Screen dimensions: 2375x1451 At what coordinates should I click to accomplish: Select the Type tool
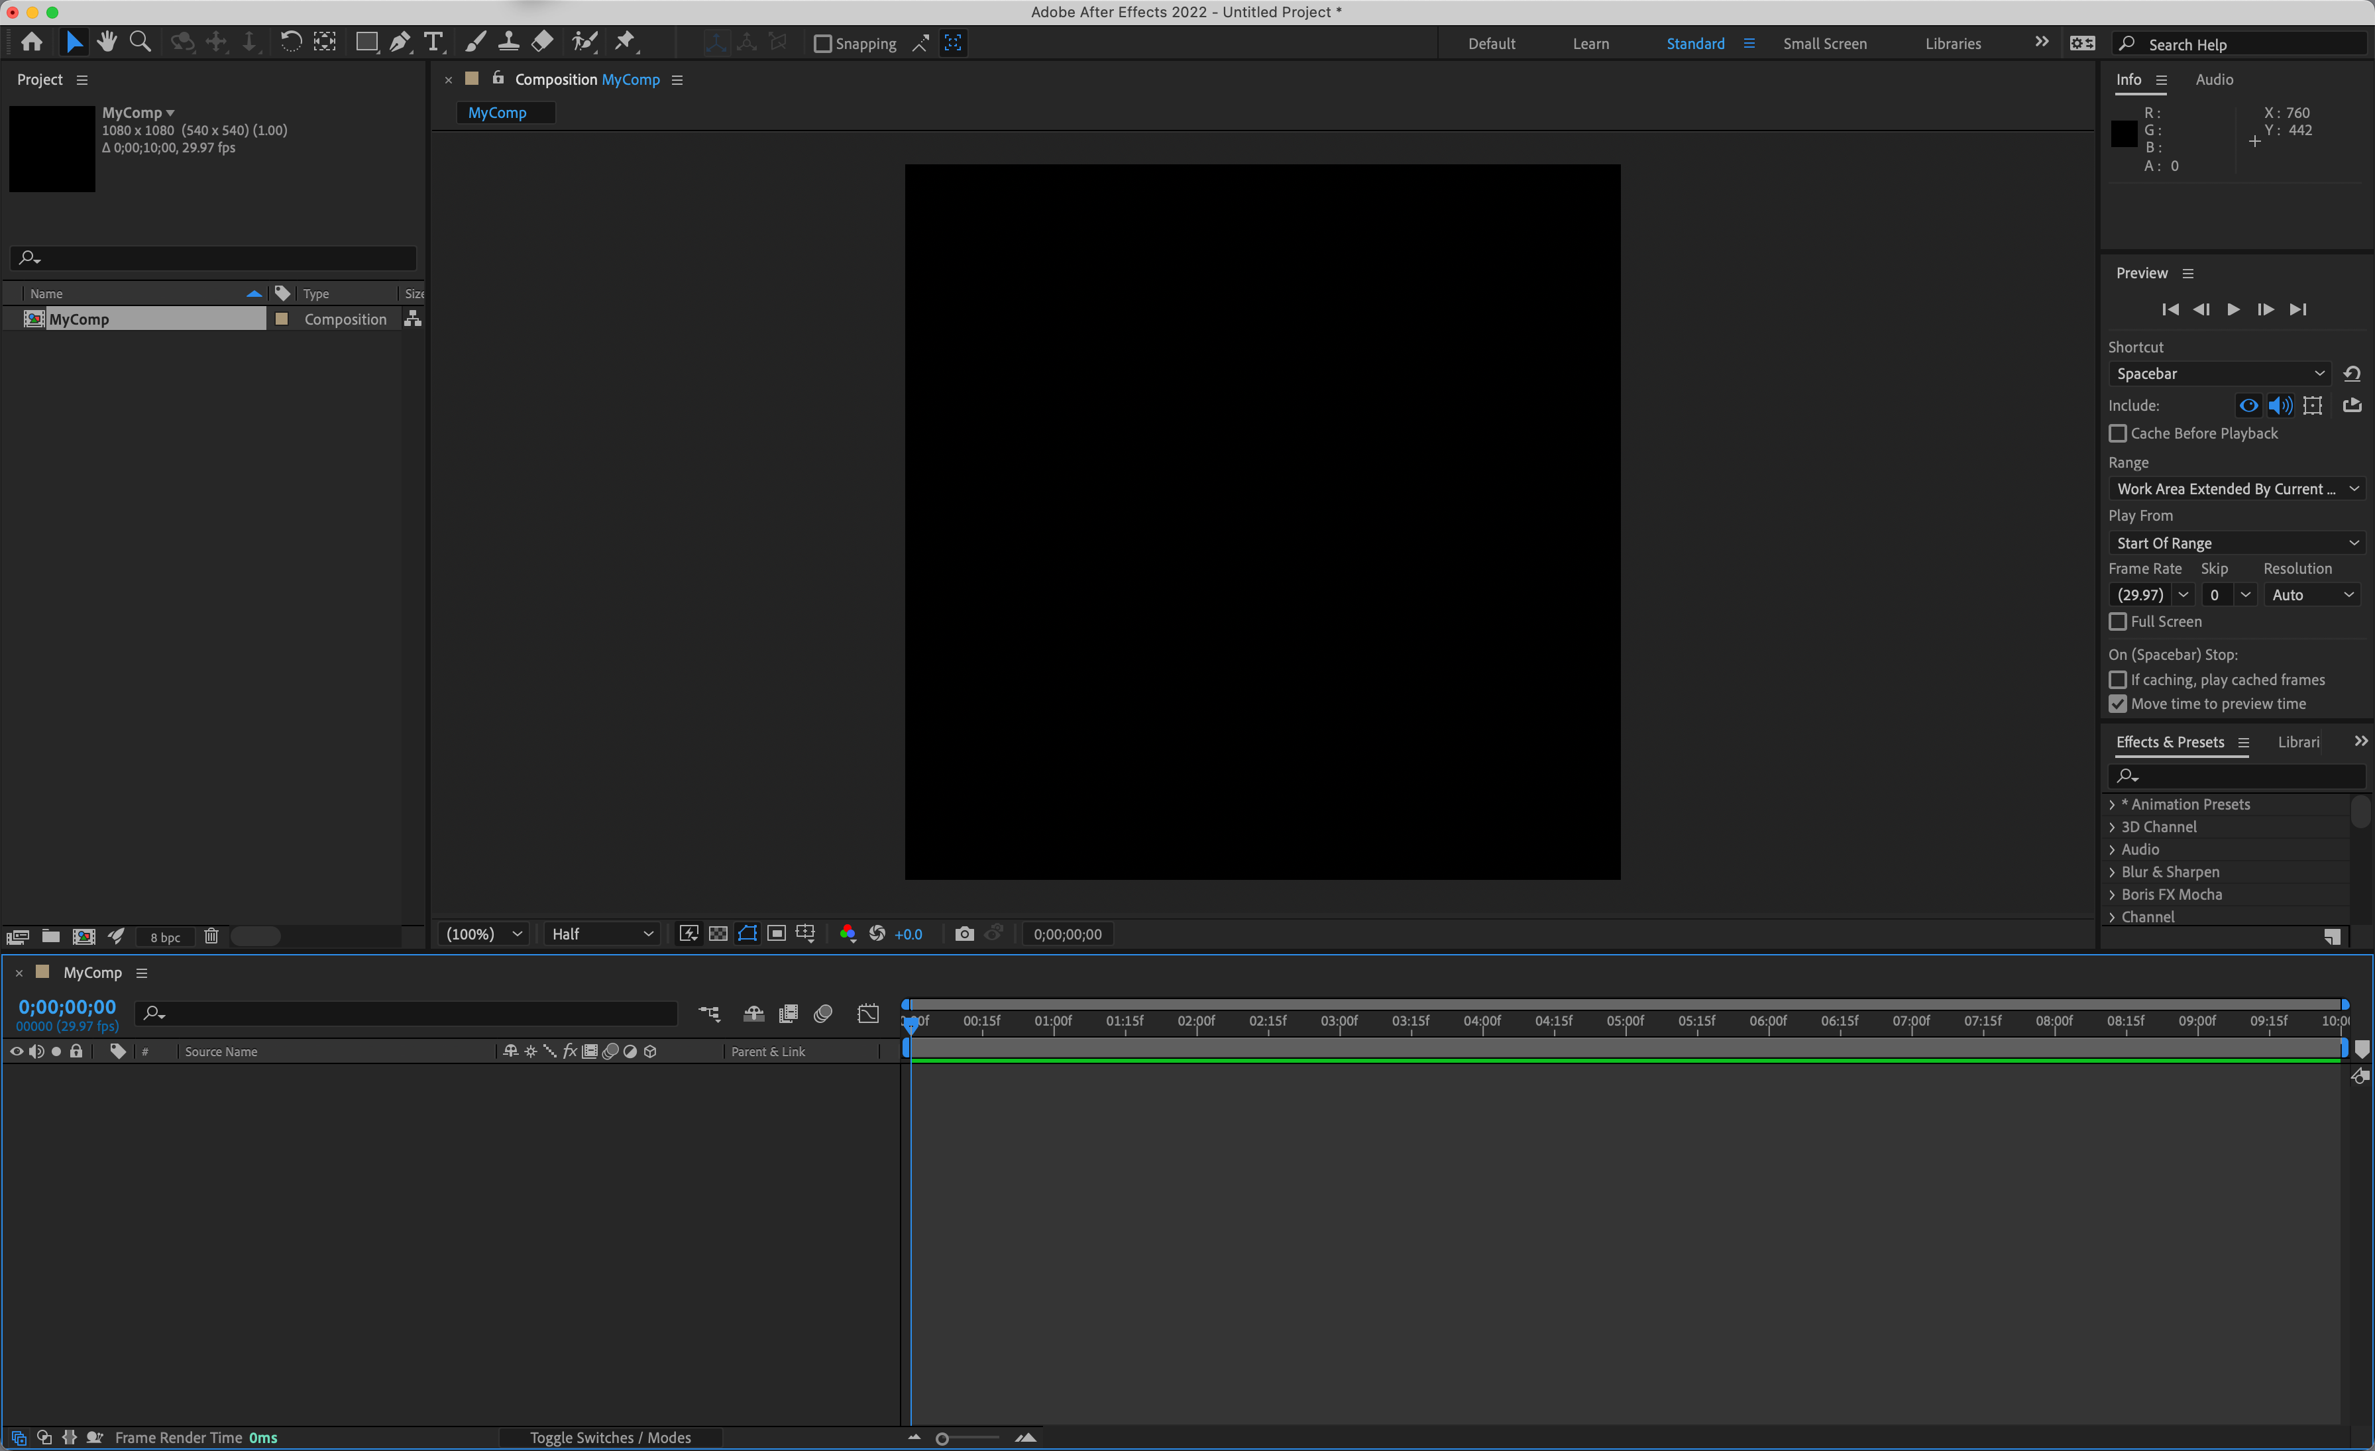433,42
